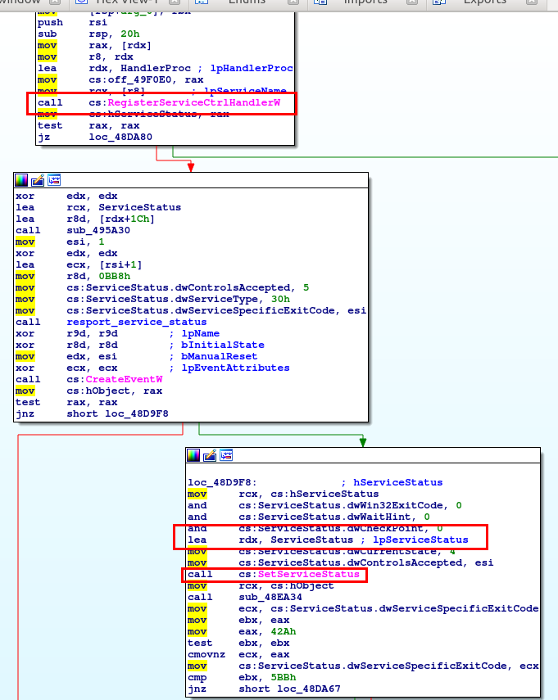The image size is (558, 700).
Task: Click the graph icon in loc_48D9F8 block header
Action: [226, 455]
